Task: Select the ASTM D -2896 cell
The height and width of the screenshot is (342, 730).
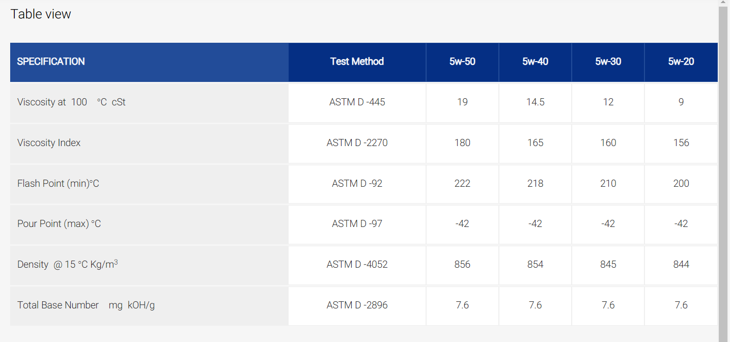Action: (x=357, y=305)
